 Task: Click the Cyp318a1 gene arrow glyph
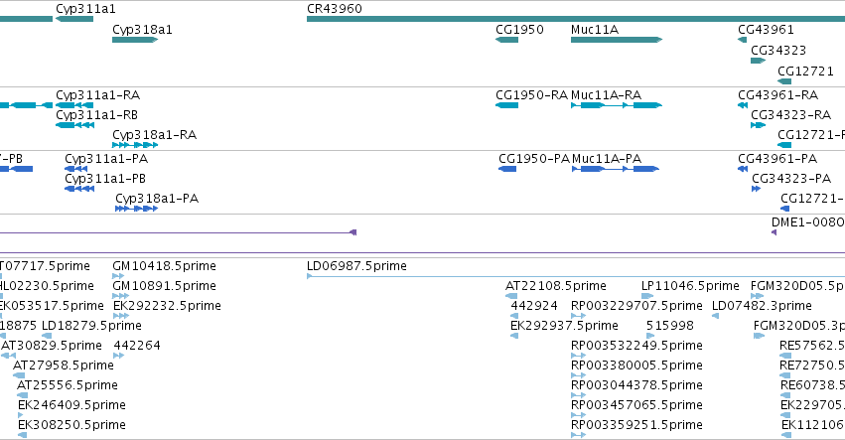(135, 40)
